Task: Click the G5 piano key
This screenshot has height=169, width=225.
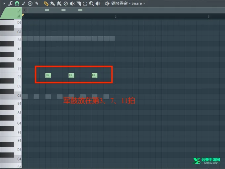Action: click(11, 60)
